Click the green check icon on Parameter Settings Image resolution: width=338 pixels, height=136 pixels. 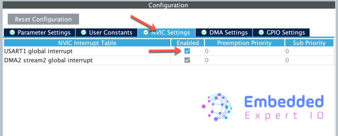[13, 32]
